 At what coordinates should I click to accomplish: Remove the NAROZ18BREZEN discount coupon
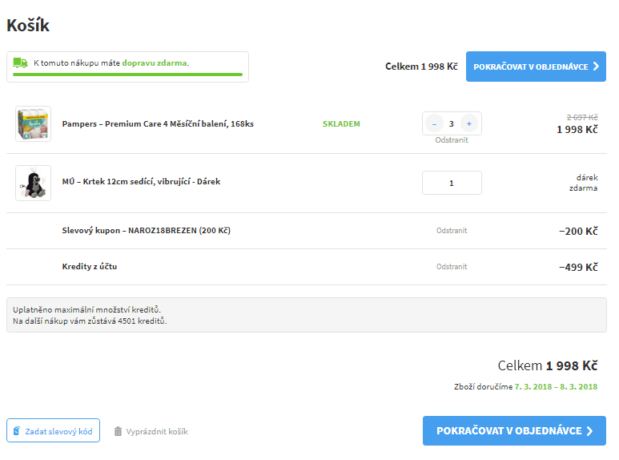[x=452, y=231]
